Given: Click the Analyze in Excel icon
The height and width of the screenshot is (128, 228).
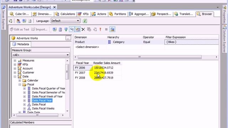Looking at the screenshot, I should 85,21.
